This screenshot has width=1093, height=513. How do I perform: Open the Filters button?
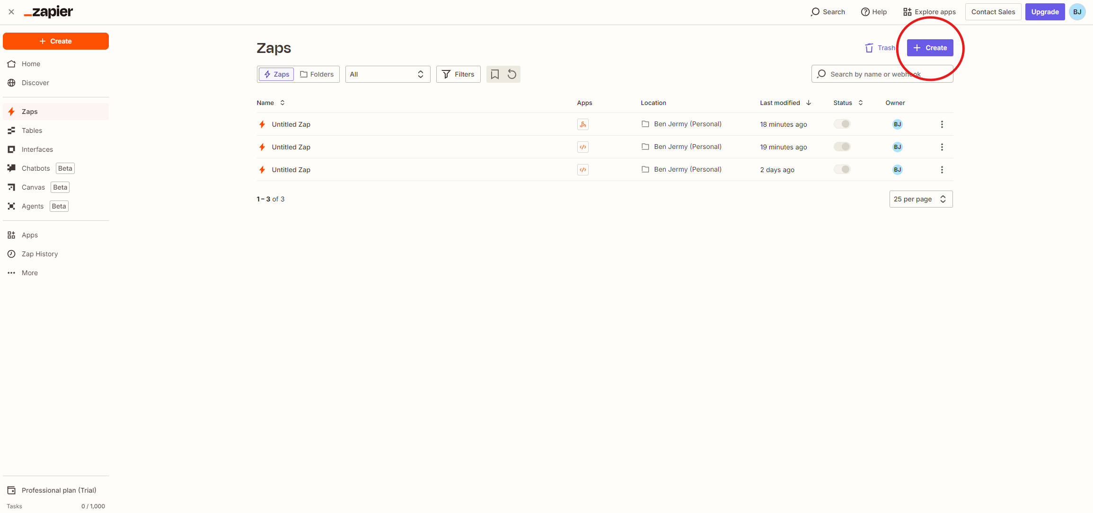(x=458, y=74)
